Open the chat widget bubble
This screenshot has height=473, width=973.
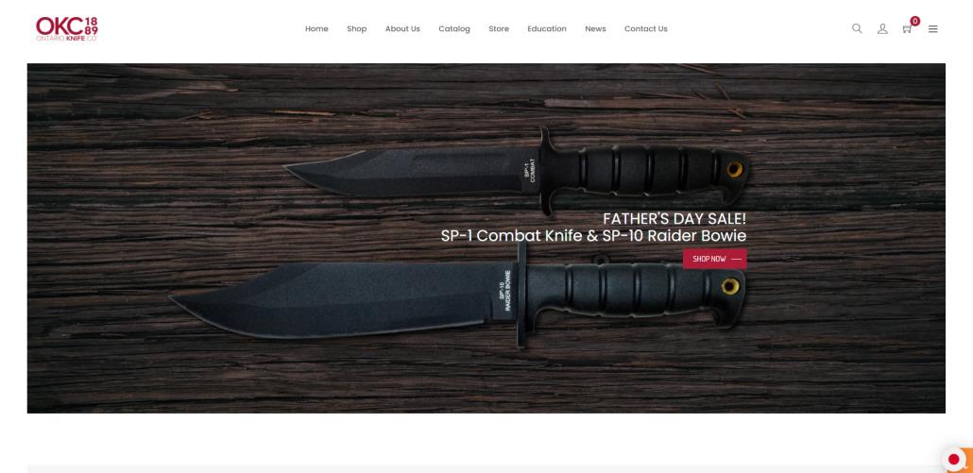click(x=955, y=460)
